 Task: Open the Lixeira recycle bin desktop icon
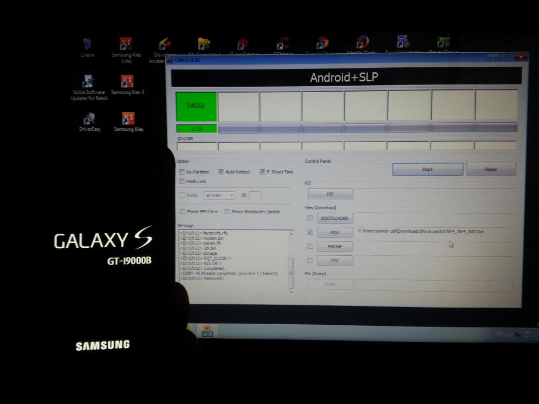point(87,47)
